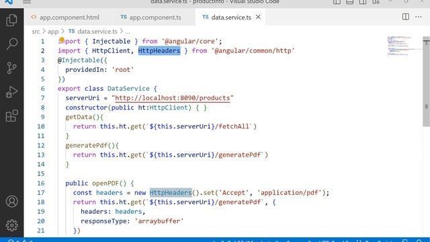
Task: Open the Source Control view
Action: tap(11, 68)
